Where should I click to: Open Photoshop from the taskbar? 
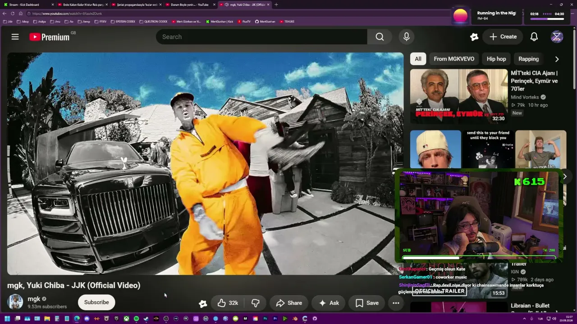pyautogui.click(x=265, y=319)
